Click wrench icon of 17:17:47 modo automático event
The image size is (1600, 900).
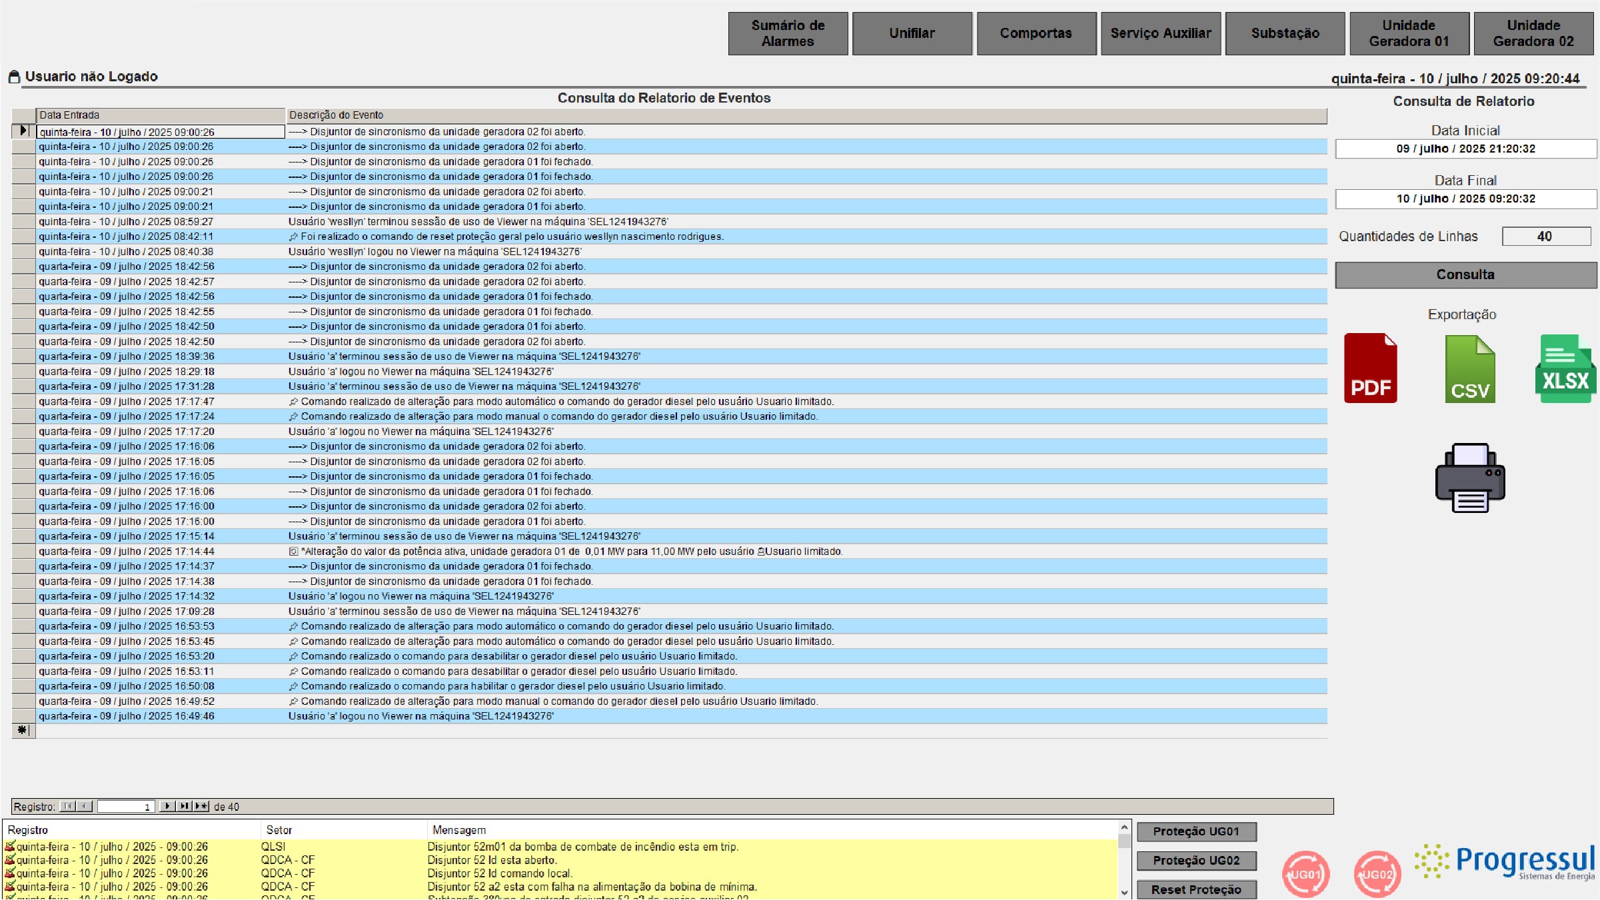[x=293, y=402]
